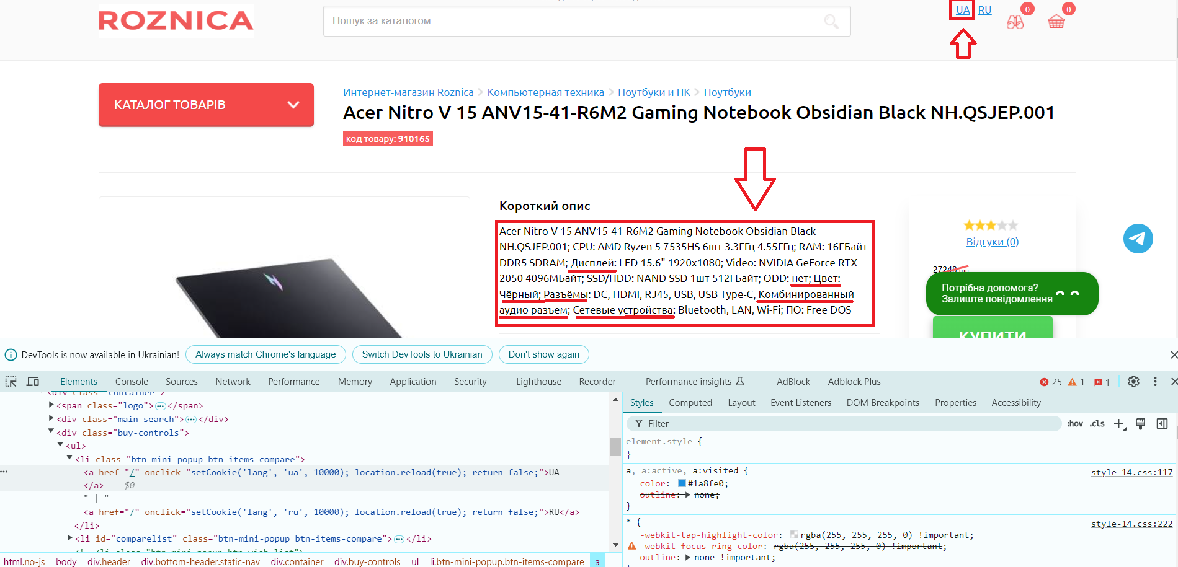Collapse the div class buy-controls node
This screenshot has height=567, width=1178.
click(51, 432)
